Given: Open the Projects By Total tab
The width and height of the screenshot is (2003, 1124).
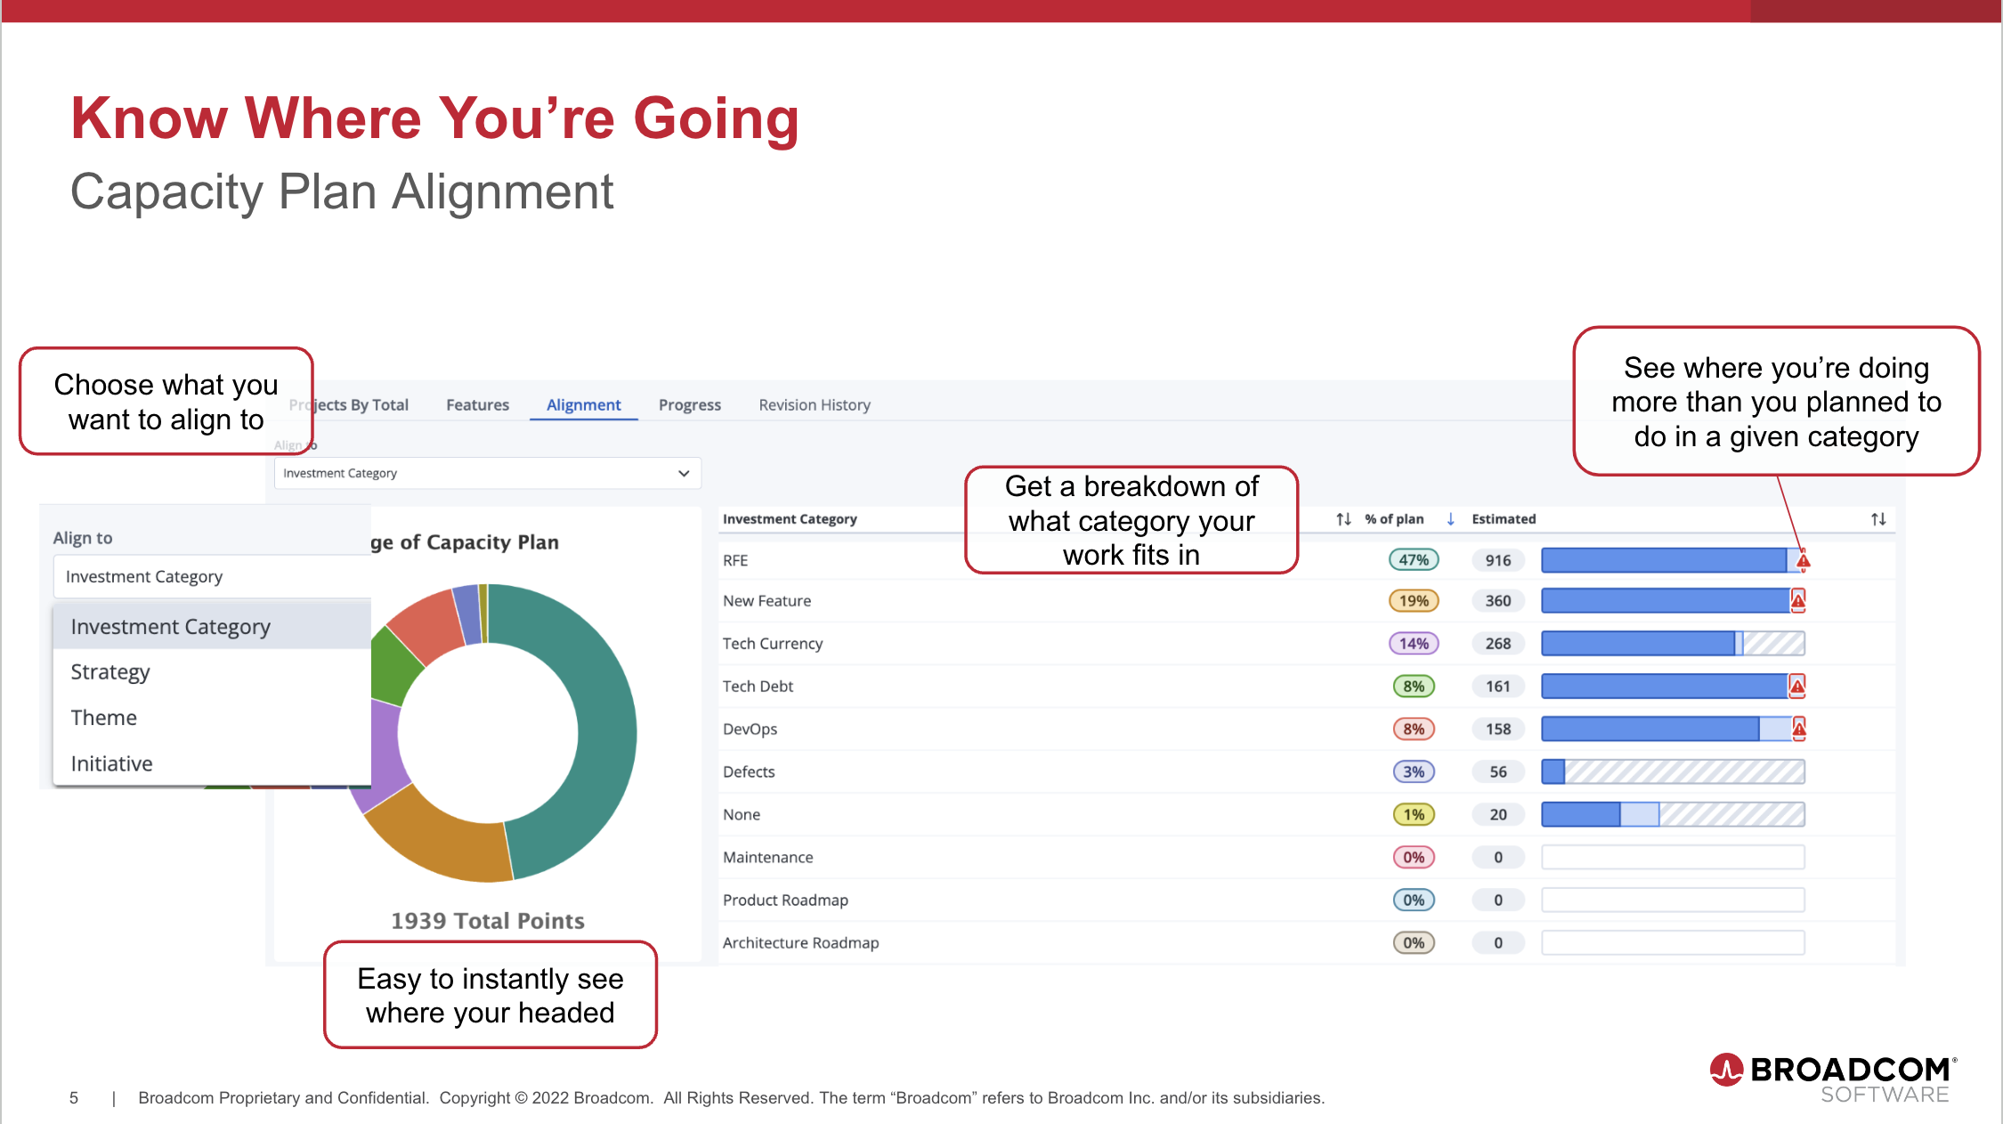Looking at the screenshot, I should click(x=348, y=405).
